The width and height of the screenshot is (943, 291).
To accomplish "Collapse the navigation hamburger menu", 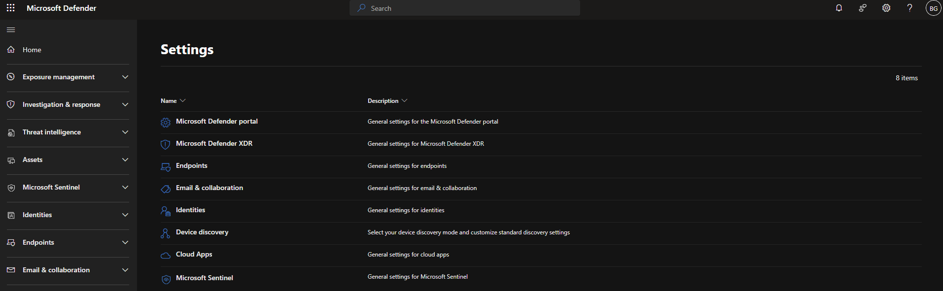I will pyautogui.click(x=11, y=30).
